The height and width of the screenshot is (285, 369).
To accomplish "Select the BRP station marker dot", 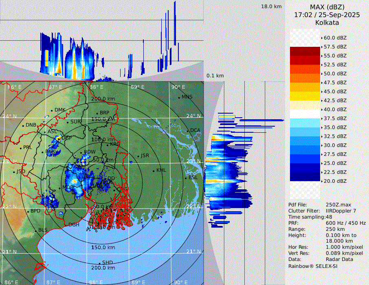I will pyautogui.click(x=97, y=113).
